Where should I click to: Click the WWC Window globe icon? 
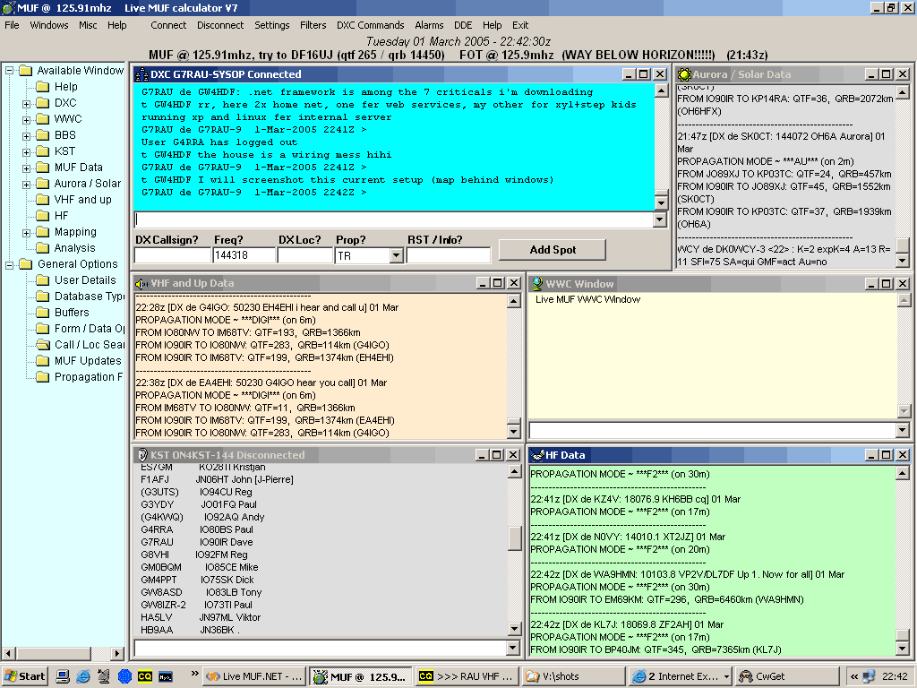coord(537,283)
